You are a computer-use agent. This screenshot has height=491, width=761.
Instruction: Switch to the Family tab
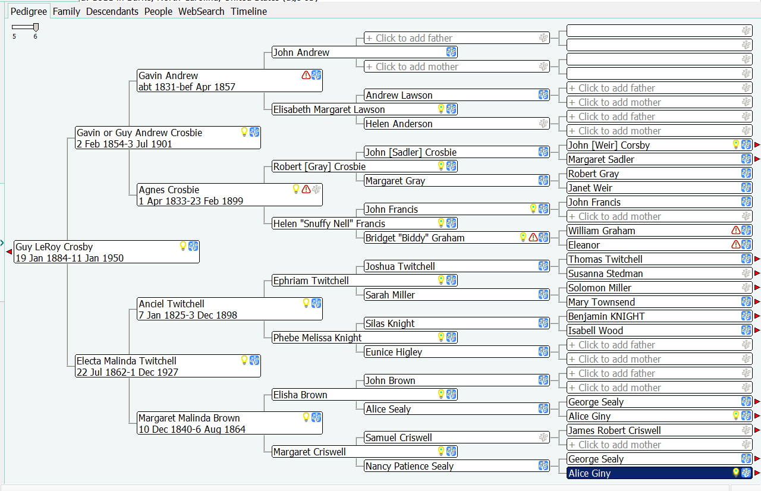click(66, 11)
